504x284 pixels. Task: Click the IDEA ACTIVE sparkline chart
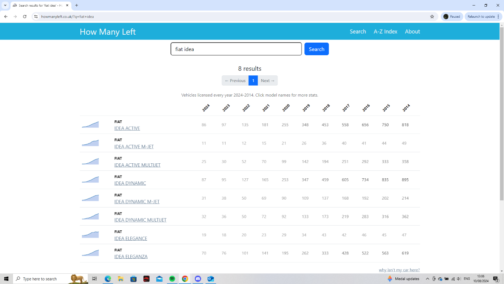click(90, 125)
